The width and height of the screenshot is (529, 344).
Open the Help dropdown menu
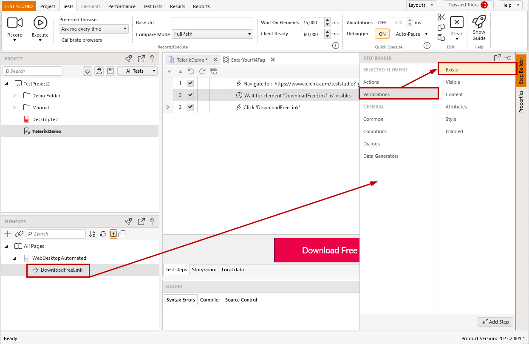pos(510,5)
